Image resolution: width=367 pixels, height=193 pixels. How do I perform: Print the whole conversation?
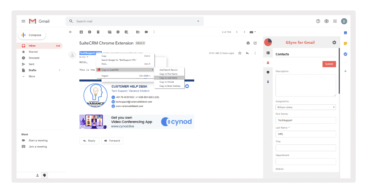[x=248, y=43]
